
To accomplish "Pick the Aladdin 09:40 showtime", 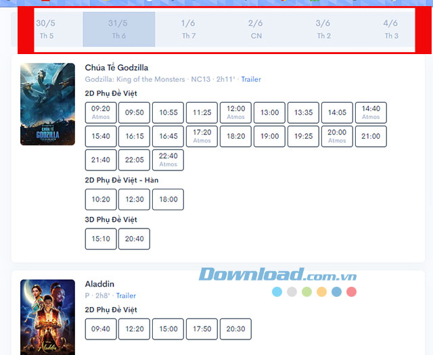I will [x=101, y=329].
